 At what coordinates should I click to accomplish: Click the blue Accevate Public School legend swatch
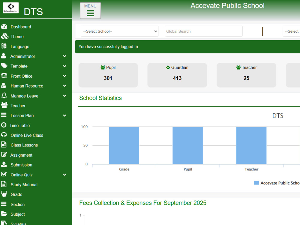coord(256,183)
